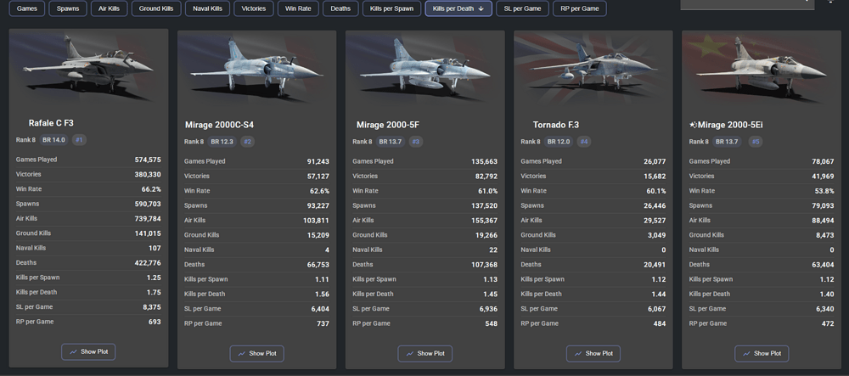Select Mirage 2000-5Ei win rate 53.8%
The height and width of the screenshot is (376, 849).
pyautogui.click(x=824, y=191)
